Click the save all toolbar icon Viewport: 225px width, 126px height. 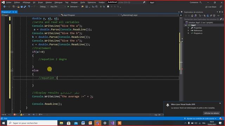25,7
